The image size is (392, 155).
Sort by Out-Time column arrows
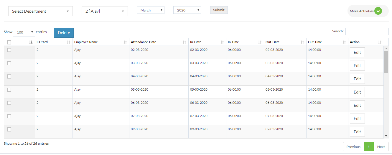[344, 42]
